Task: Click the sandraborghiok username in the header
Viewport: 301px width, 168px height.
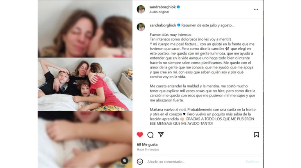Action: (162, 7)
